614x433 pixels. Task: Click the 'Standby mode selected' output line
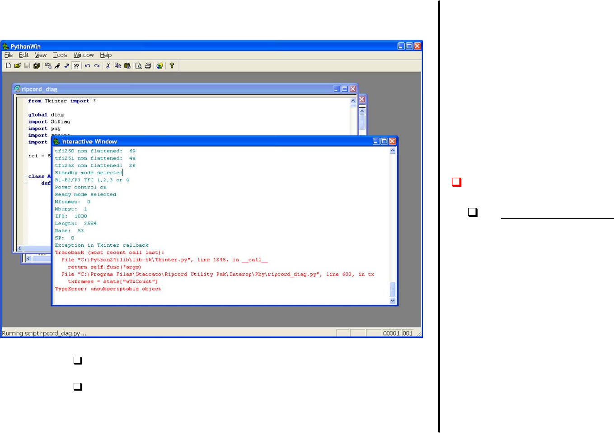89,173
